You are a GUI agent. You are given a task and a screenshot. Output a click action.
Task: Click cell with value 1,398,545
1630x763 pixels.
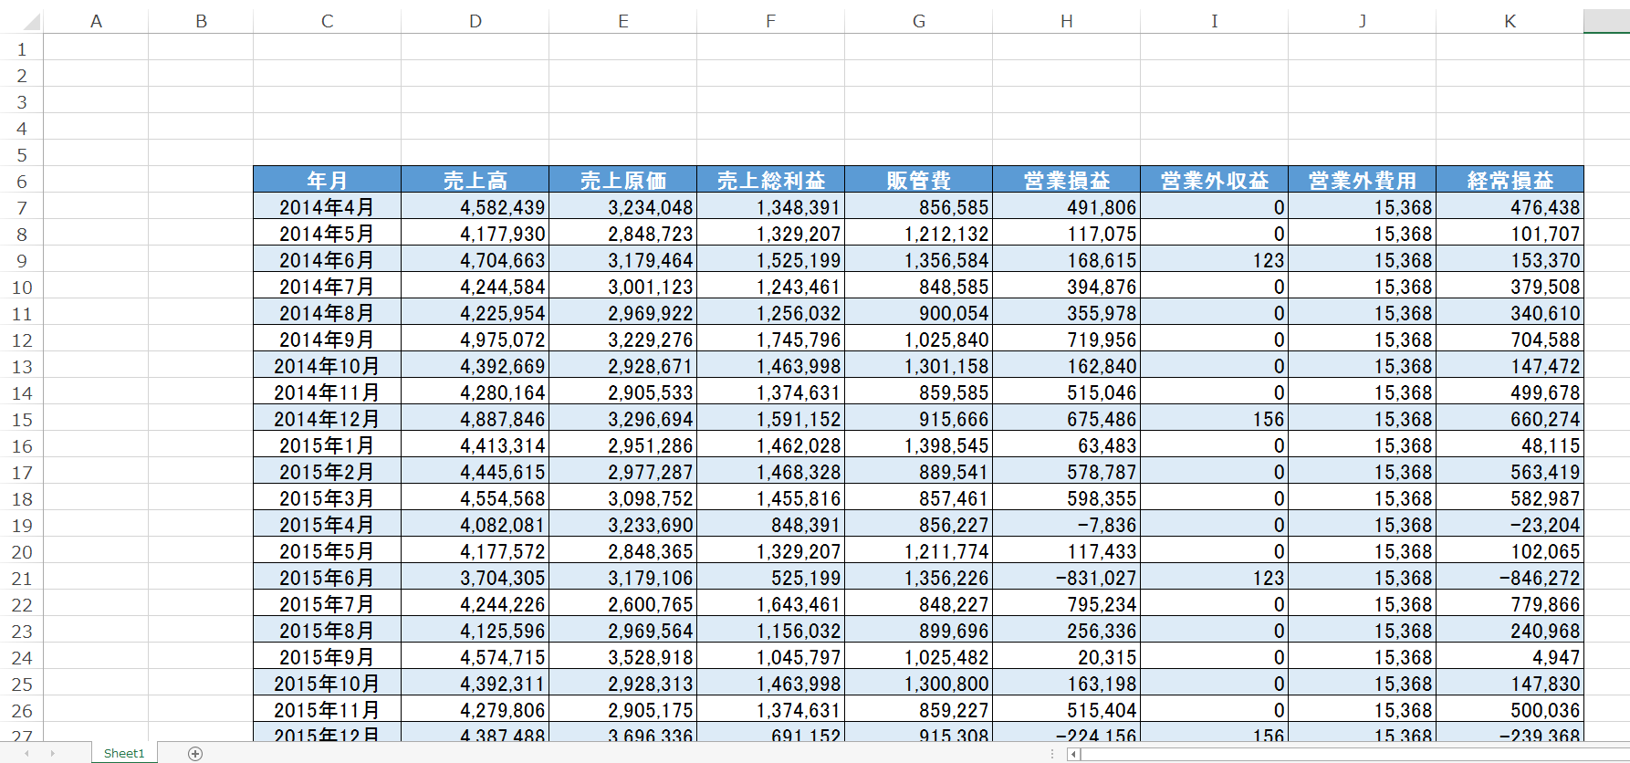918,445
